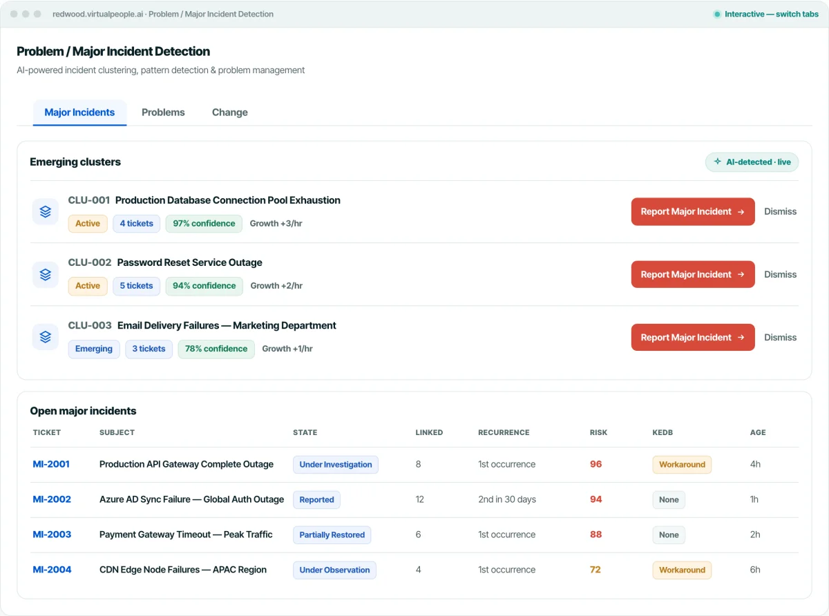Screen dimensions: 829x616
Task: Click the Emerging status badge
Action: pyautogui.click(x=94, y=349)
